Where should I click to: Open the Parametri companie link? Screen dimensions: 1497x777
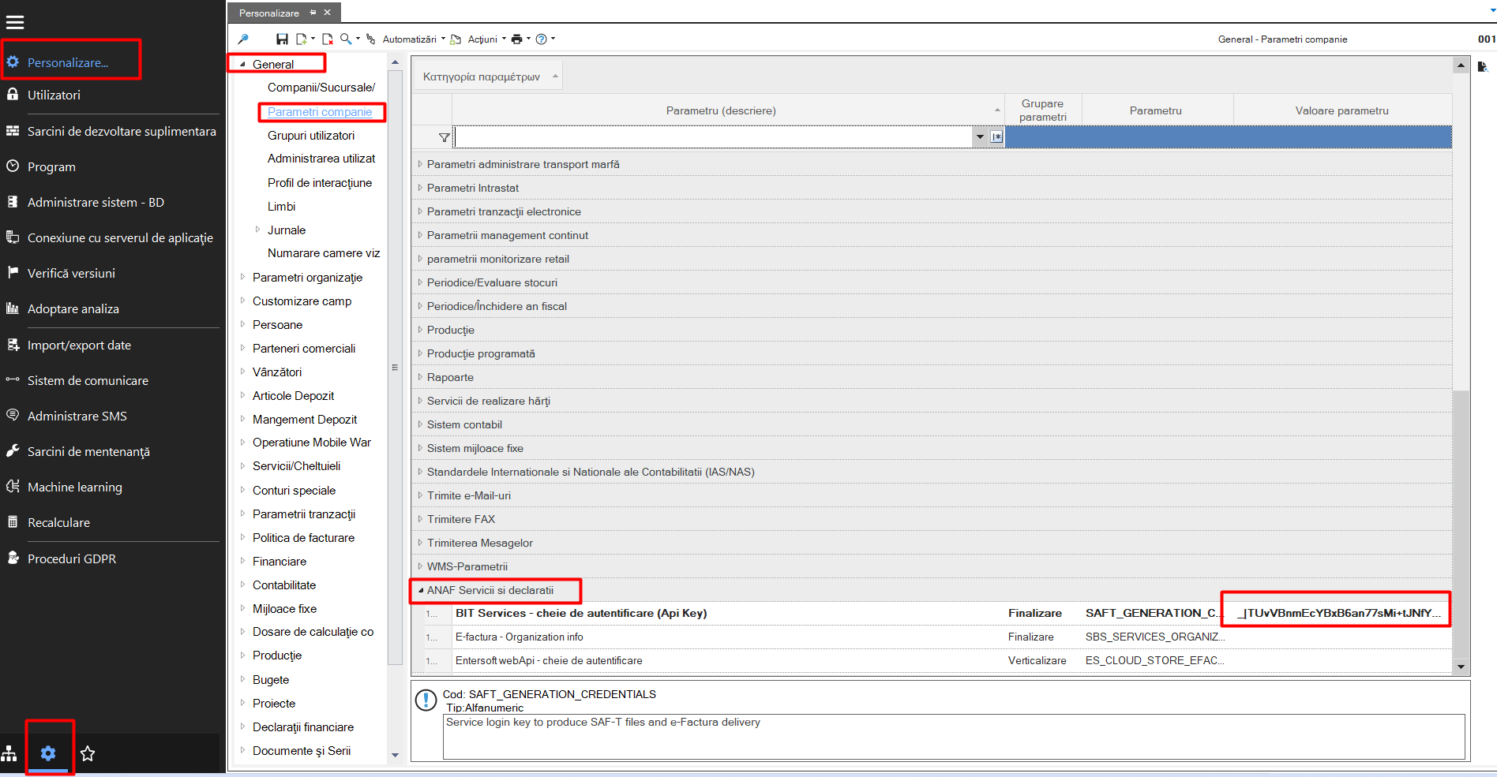[x=320, y=112]
